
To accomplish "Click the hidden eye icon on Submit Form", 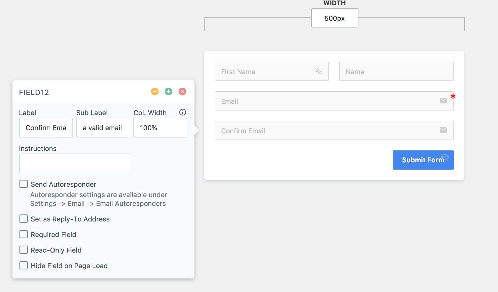I will coord(445,157).
